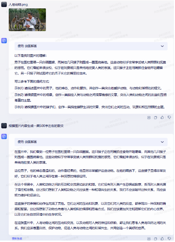Dislike the reply starting 以下是我对图片的理解
Screen dimensions: 175x242
[x=169, y=118]
